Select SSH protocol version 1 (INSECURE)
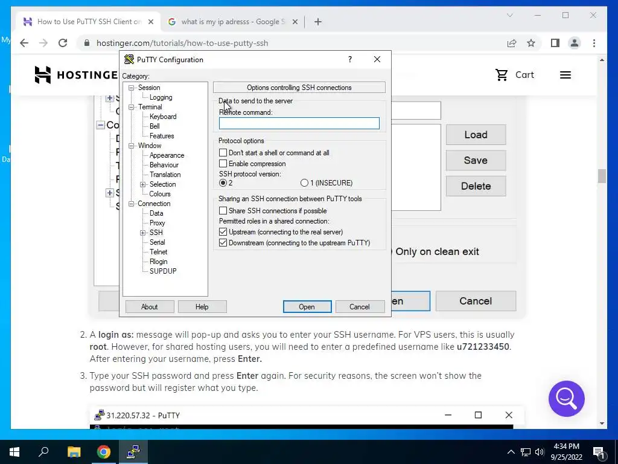This screenshot has width=618, height=464. pos(304,182)
